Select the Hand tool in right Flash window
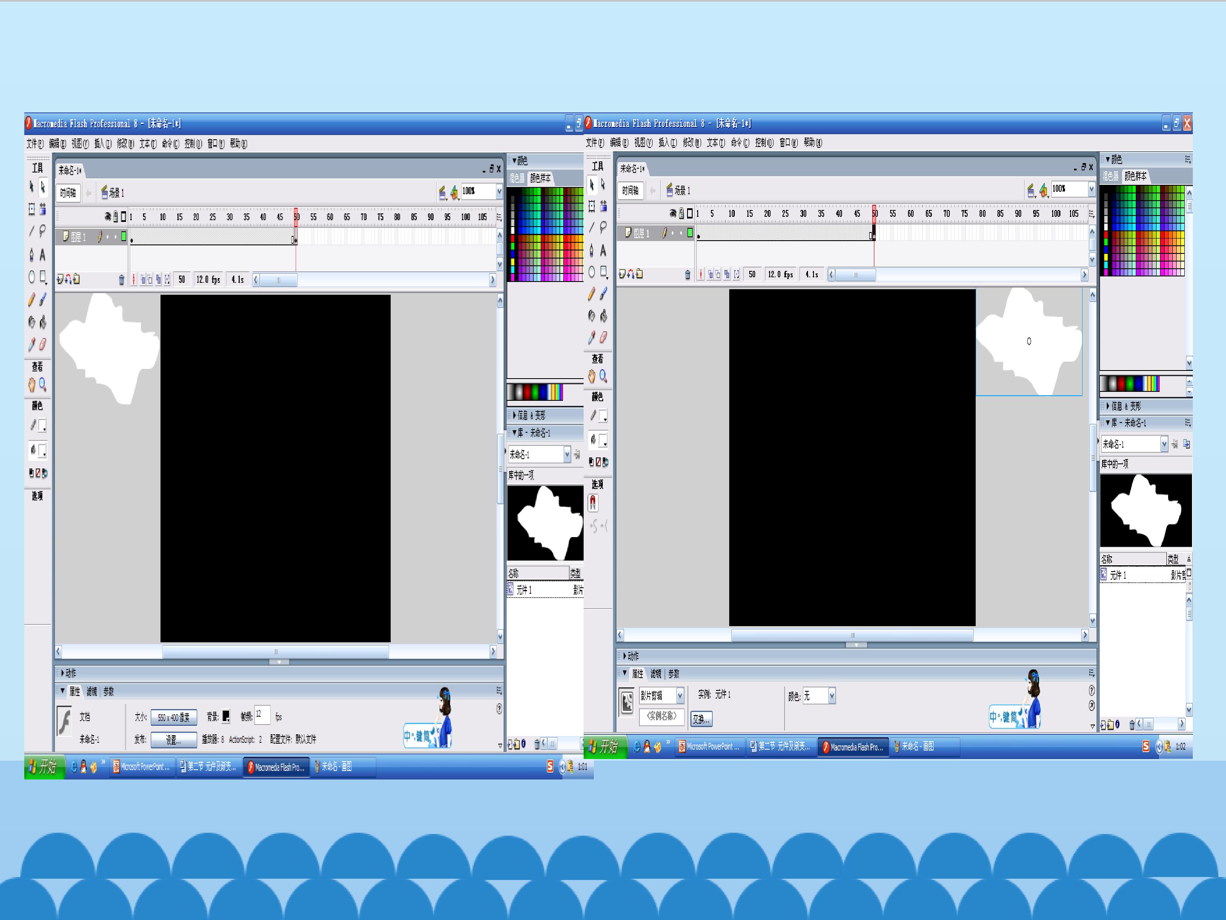 592,377
